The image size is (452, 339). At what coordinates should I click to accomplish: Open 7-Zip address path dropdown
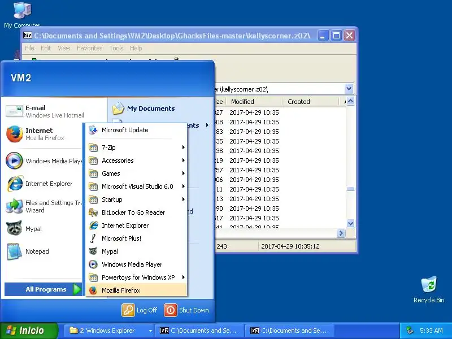pos(349,89)
